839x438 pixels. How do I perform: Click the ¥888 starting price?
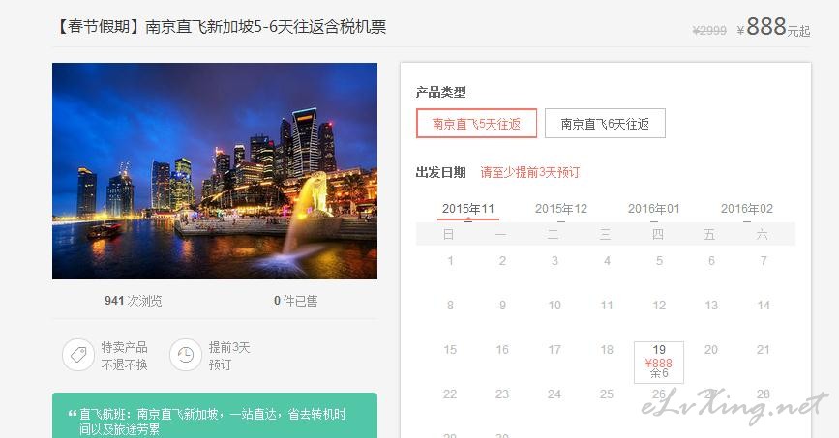coord(773,27)
